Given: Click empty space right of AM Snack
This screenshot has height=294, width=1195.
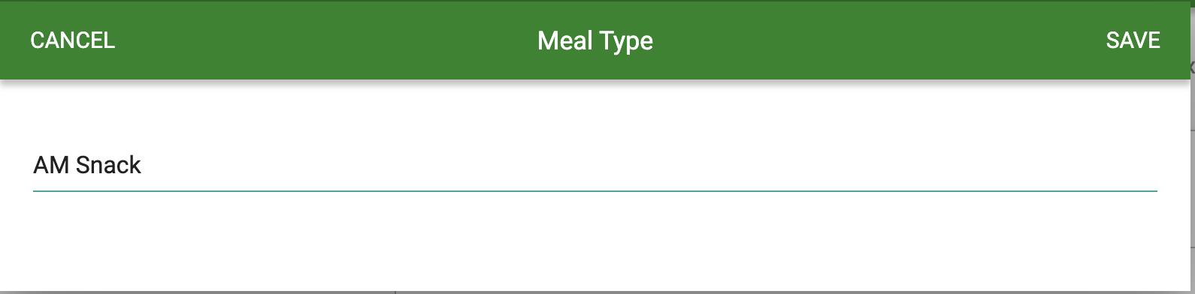Looking at the screenshot, I should [x=646, y=165].
